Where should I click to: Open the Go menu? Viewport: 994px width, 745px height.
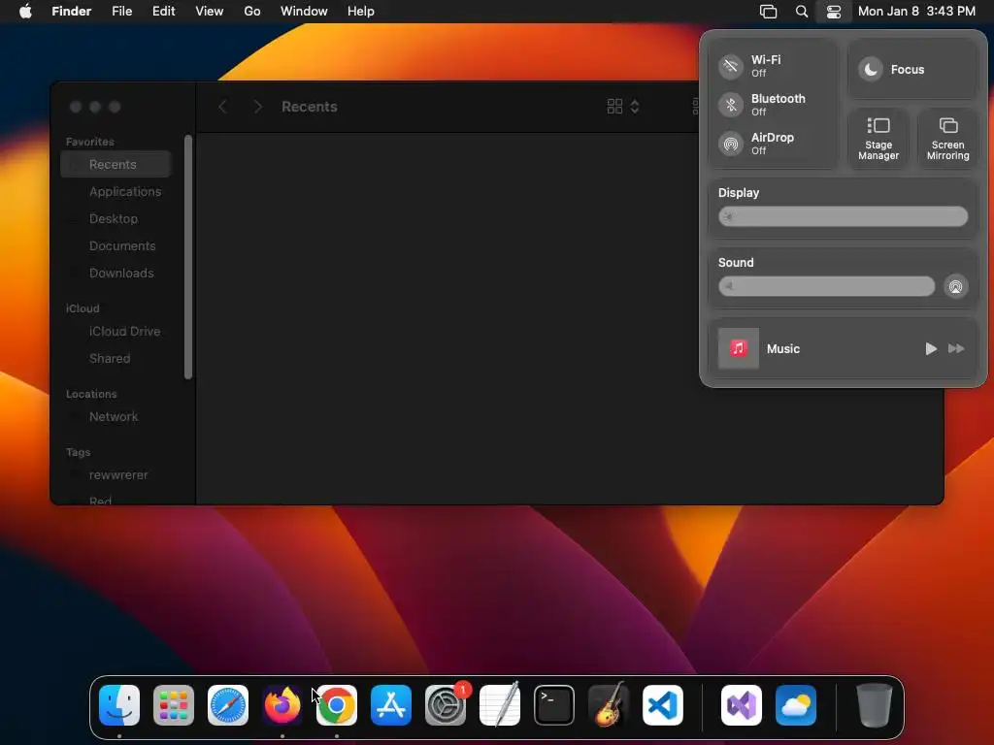tap(252, 12)
